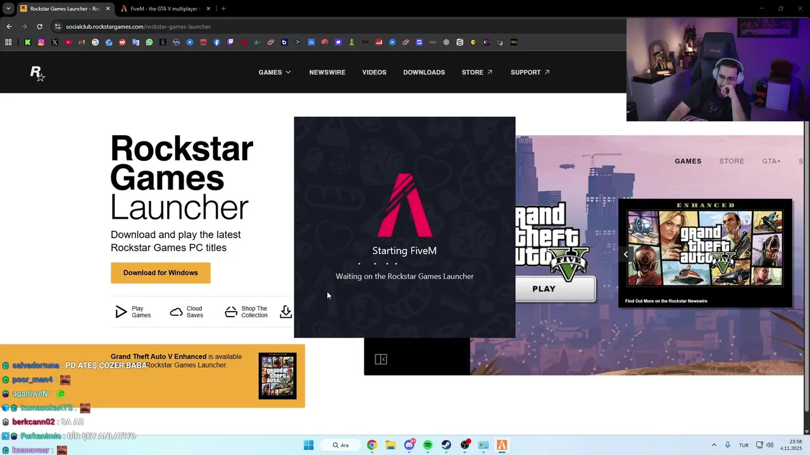
Task: Click Download for Windows button
Action: 161,273
